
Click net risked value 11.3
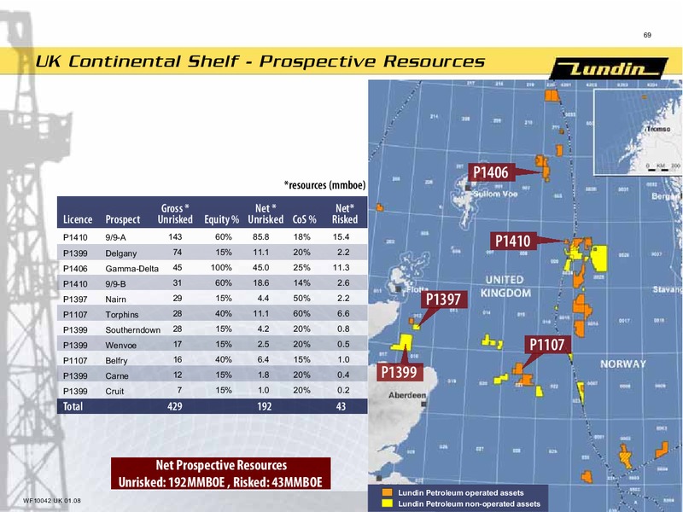tap(341, 268)
